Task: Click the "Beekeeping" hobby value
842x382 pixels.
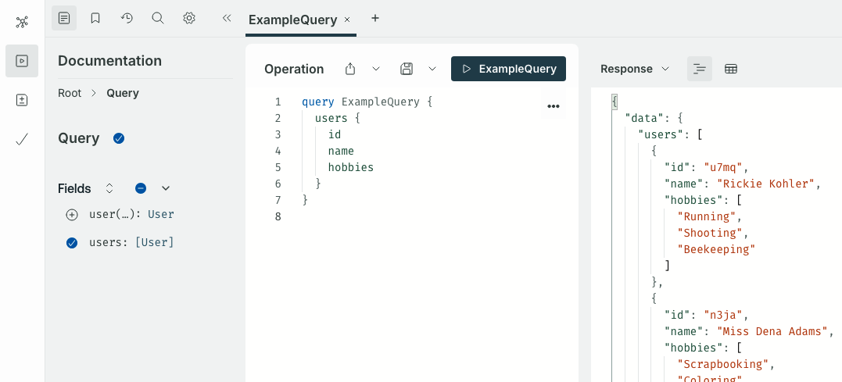Action: (716, 249)
